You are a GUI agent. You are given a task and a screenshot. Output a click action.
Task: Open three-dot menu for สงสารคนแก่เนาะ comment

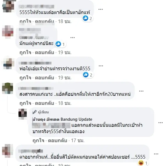pyautogui.click(x=141, y=91)
